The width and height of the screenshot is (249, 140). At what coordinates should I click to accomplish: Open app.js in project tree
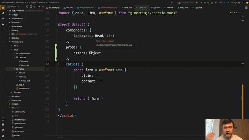click(x=20, y=85)
